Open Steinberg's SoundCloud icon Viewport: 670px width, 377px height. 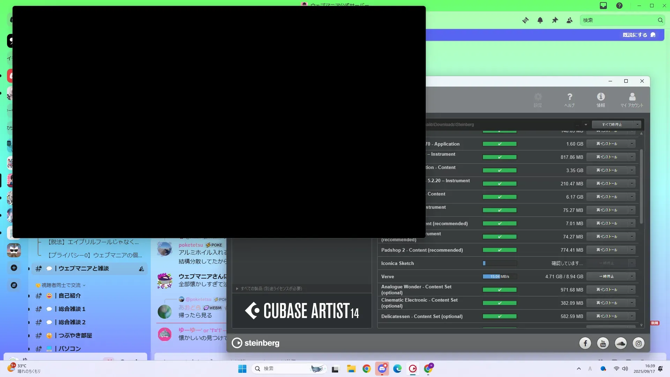621,343
